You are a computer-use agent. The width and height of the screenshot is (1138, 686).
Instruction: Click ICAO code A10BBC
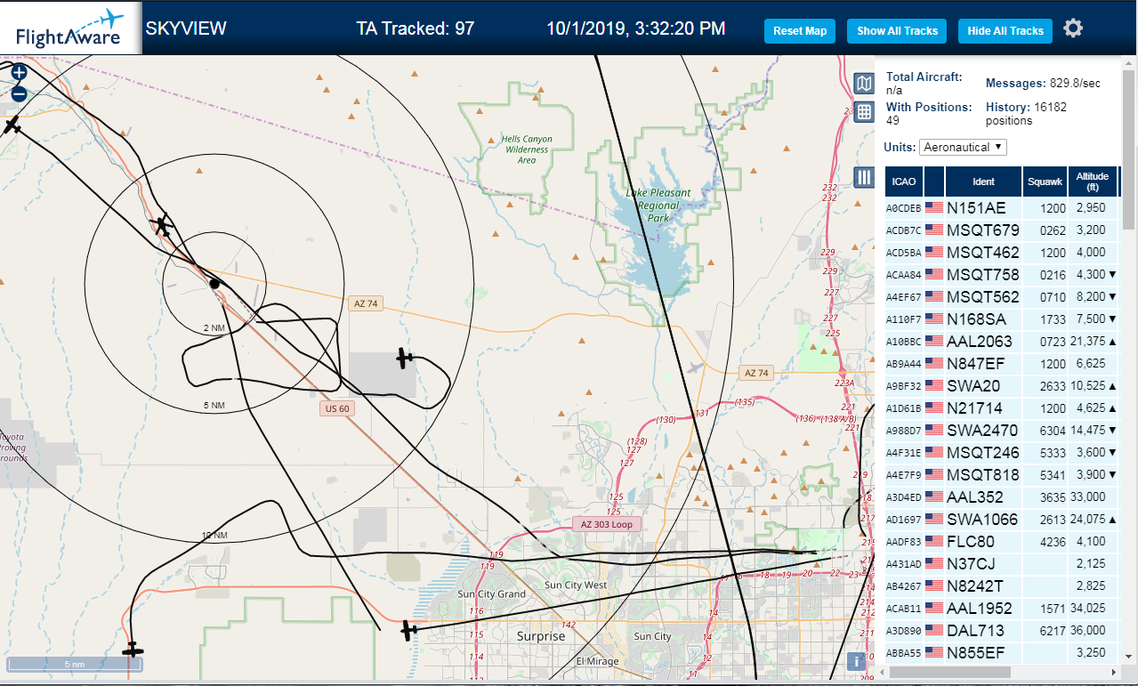[904, 342]
